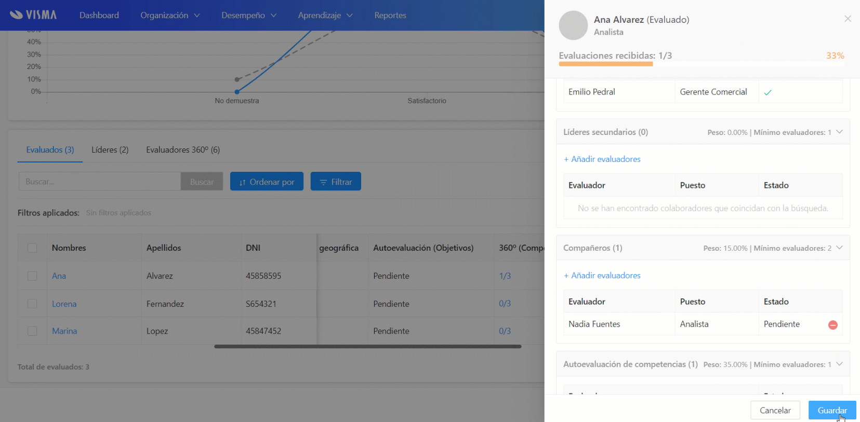Click the Visma logo
Screen dimensions: 860x422
(x=33, y=15)
